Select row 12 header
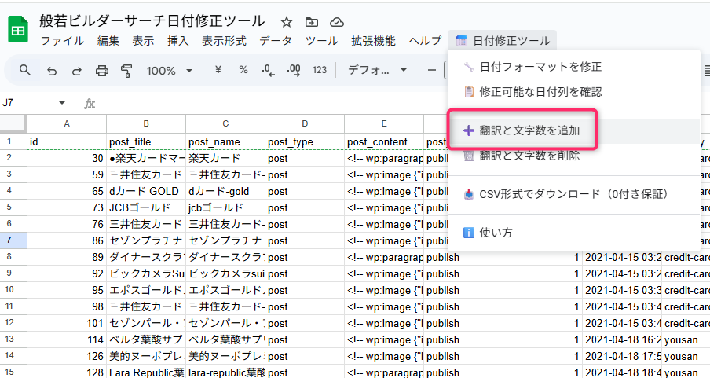Image resolution: width=710 pixels, height=378 pixels. [13, 323]
